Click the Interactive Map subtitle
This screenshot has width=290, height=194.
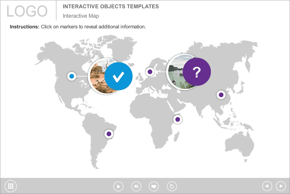(81, 16)
